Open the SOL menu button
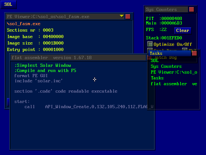Viewport: 206px width, 155px height. point(9,5)
